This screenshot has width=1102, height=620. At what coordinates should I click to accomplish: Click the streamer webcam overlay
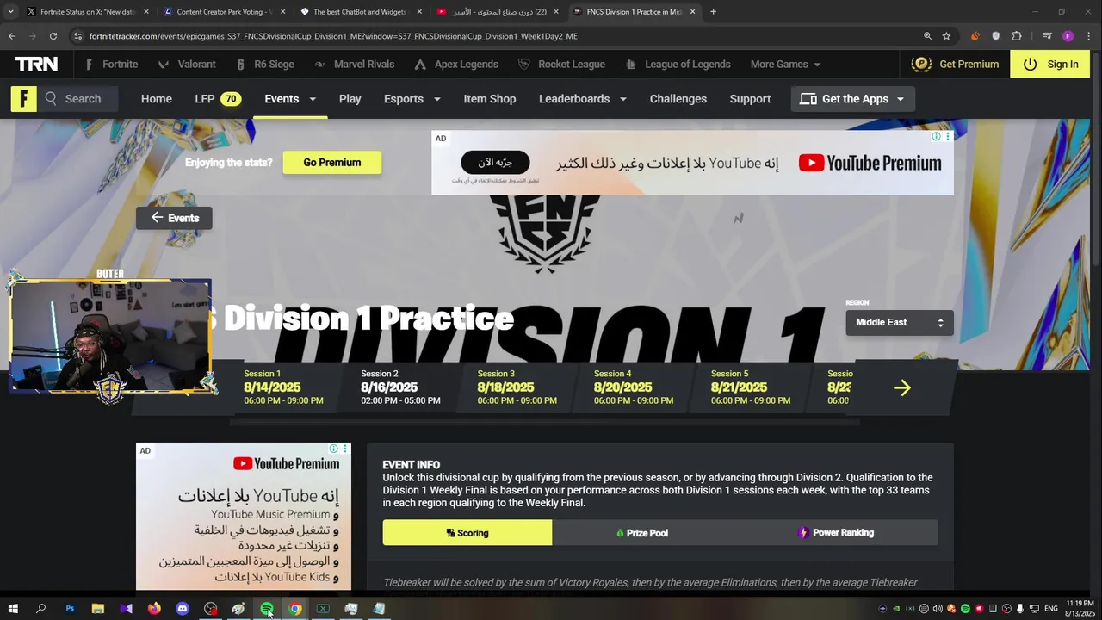(110, 336)
